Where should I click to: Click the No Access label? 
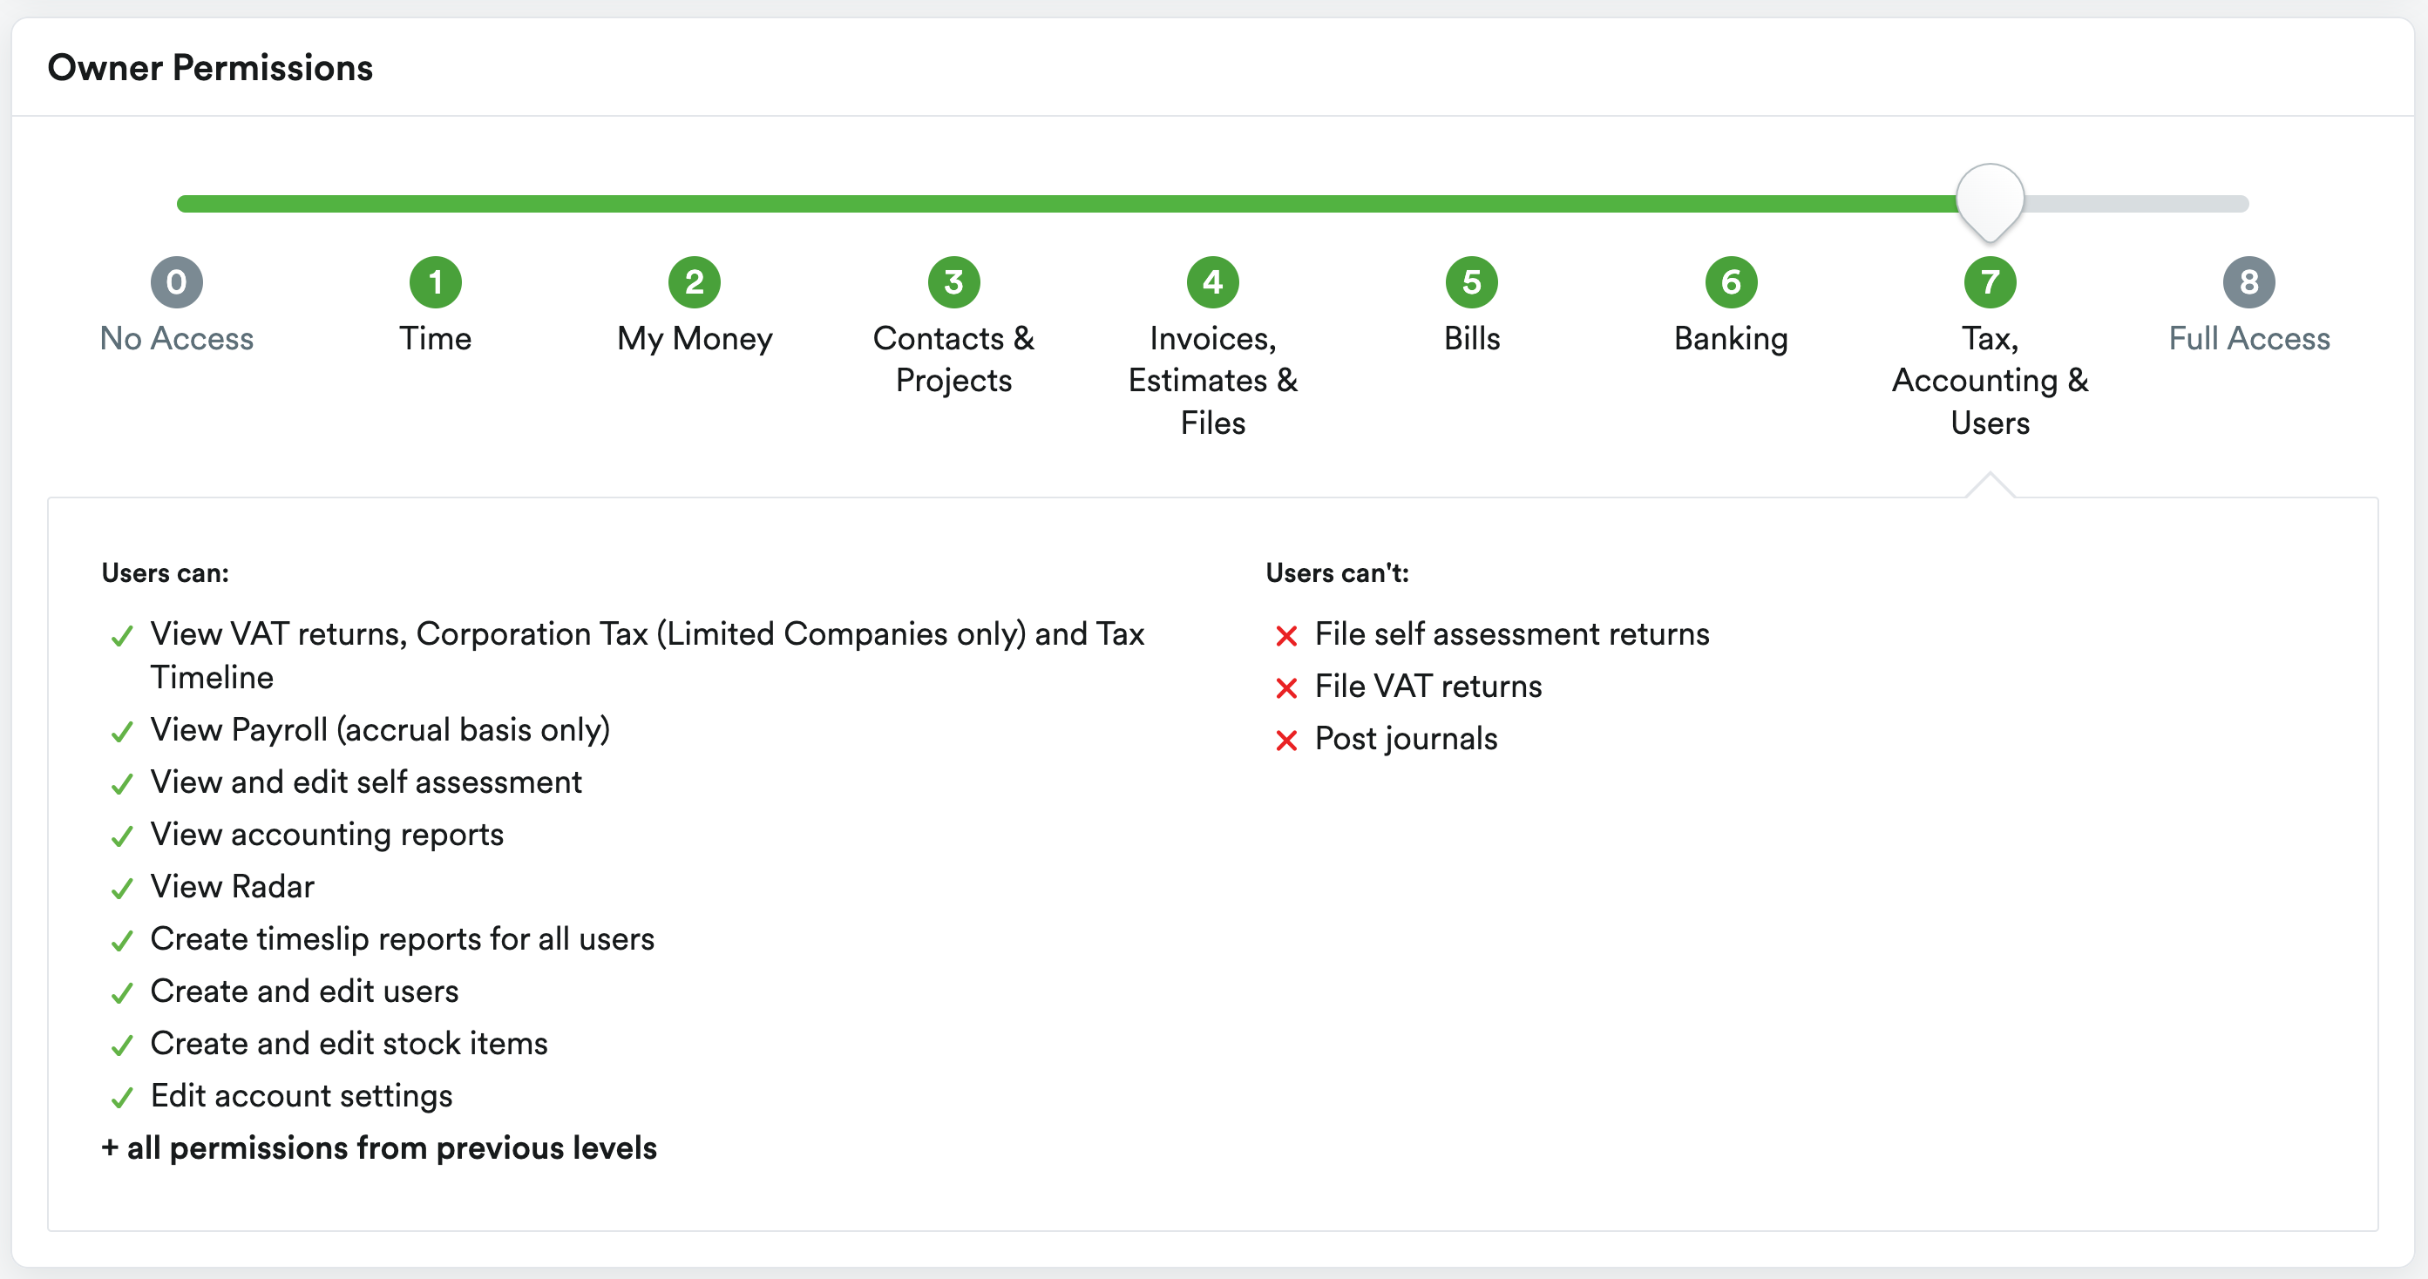click(176, 338)
